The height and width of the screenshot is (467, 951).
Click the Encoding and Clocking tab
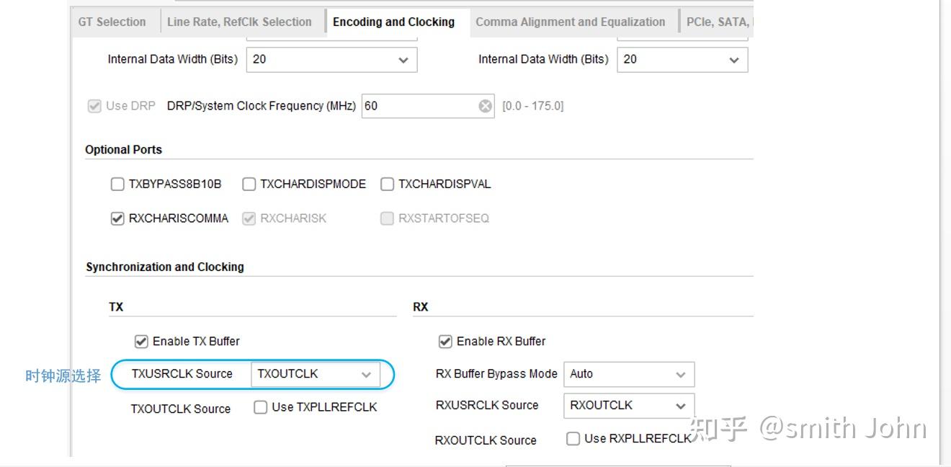(x=393, y=22)
